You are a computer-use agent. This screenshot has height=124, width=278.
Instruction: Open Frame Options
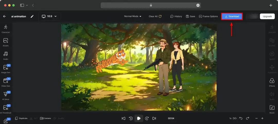point(208,16)
